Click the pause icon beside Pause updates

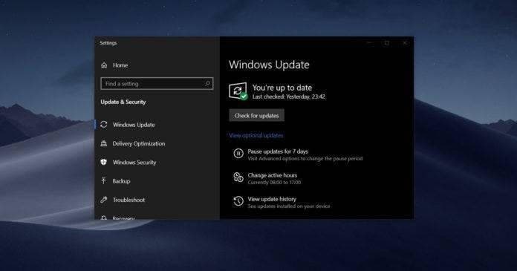click(238, 154)
